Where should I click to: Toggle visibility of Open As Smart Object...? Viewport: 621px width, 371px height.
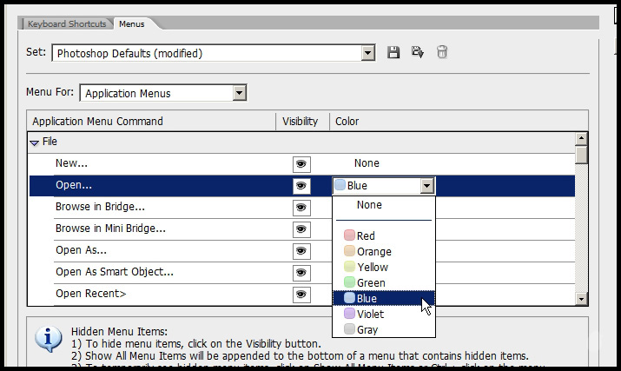[301, 273]
